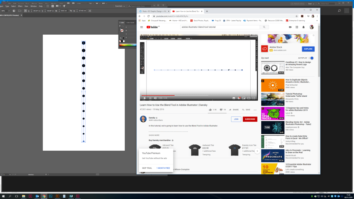Click the CMYK color spectrum bar
354x199 pixels.
128,45
